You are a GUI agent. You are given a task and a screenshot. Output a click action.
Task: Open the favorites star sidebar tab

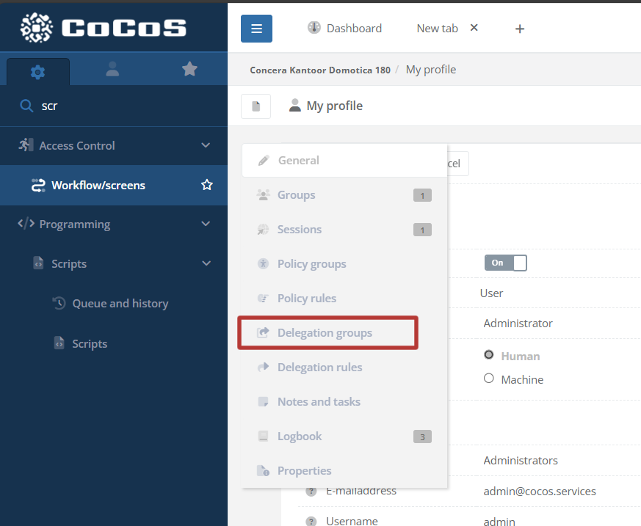point(189,69)
